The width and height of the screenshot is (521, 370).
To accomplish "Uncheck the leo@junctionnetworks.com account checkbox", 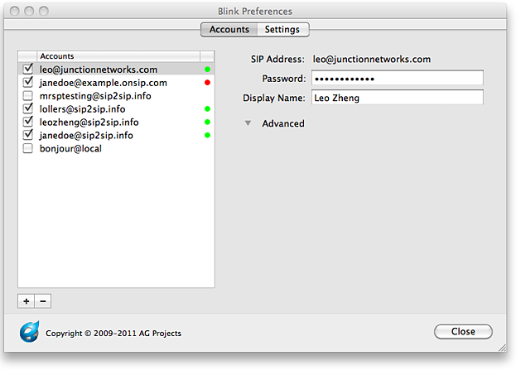I will pyautogui.click(x=28, y=69).
